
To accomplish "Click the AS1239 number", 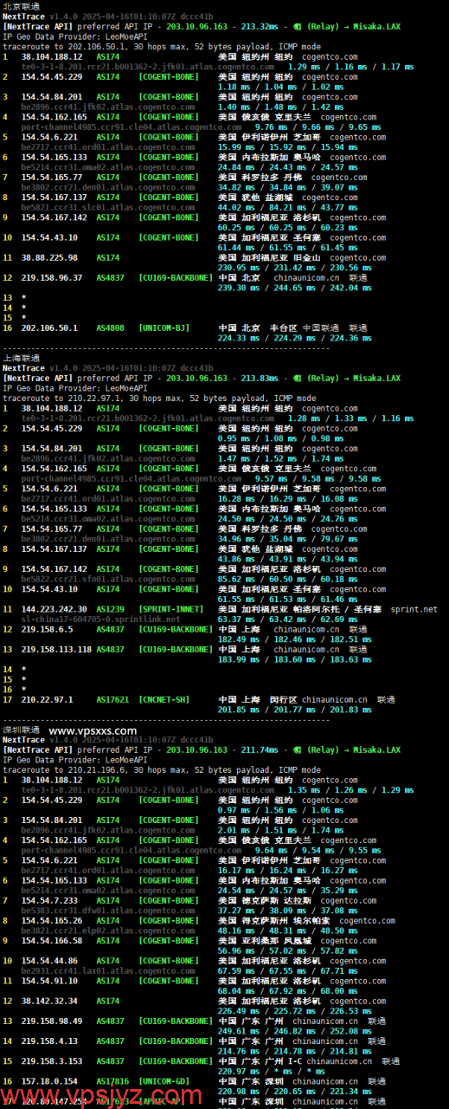I will (x=110, y=609).
